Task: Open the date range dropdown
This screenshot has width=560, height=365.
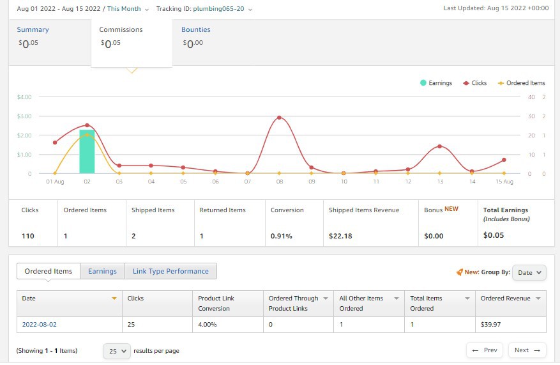Action: click(83, 9)
